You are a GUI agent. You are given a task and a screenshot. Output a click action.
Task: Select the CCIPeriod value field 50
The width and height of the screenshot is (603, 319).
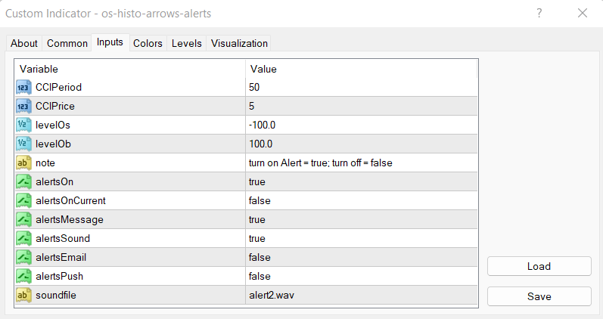click(x=254, y=87)
